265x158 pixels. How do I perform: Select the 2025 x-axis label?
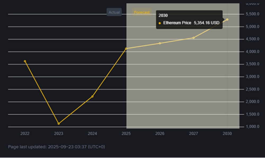click(x=126, y=134)
